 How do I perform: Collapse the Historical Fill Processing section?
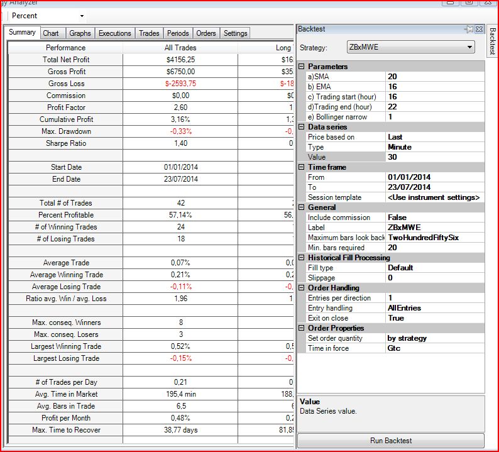pos(302,257)
